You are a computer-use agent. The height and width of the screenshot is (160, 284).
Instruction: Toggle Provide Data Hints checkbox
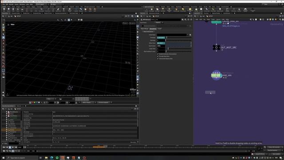[x=158, y=56]
